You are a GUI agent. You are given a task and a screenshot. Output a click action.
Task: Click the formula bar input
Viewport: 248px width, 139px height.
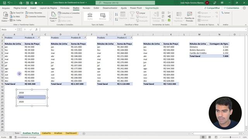click(143, 29)
